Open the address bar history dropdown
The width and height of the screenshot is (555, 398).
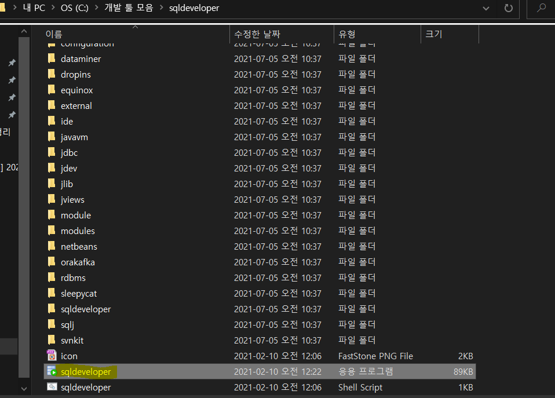coord(486,8)
